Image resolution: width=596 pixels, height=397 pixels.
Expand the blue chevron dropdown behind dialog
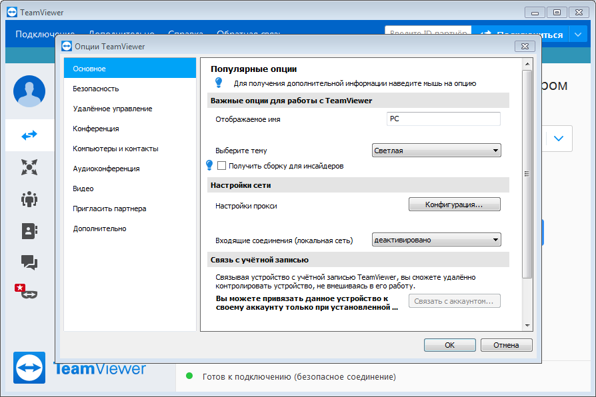point(559,139)
